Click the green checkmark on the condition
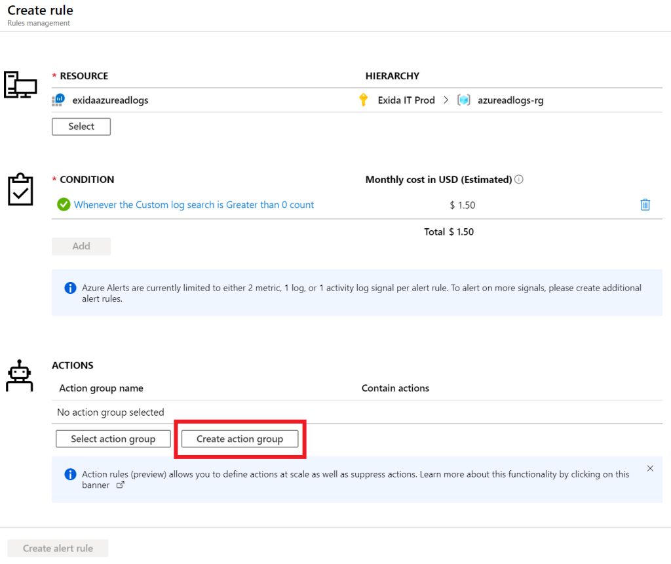Screen dimensions: 671x564 (64, 205)
